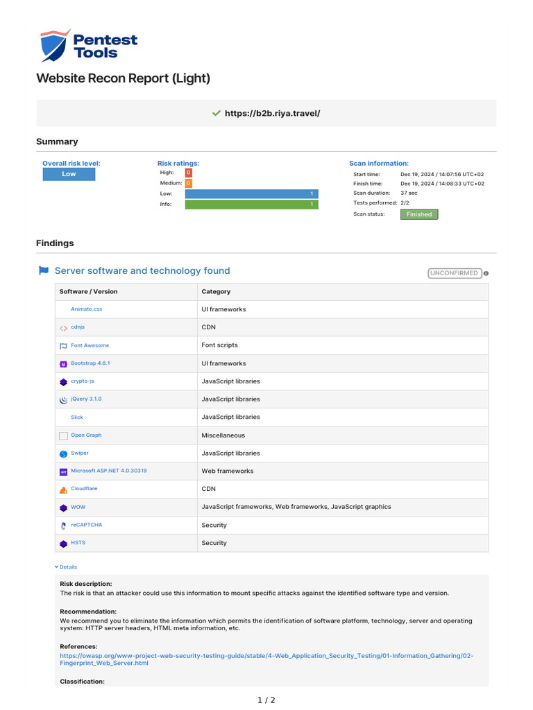Open the Microsoft ASP.NET 4.0.30319 link
Image resolution: width=533 pixels, height=710 pixels.
pos(109,471)
